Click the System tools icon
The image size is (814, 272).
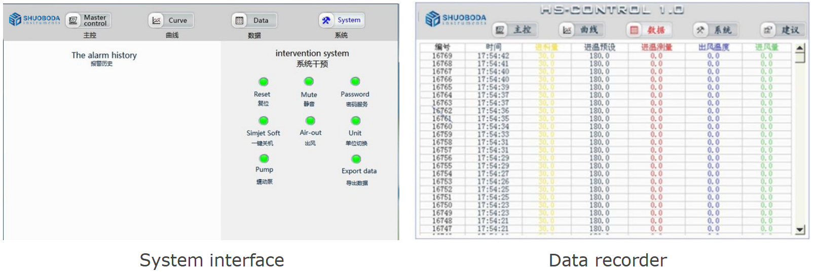click(x=326, y=20)
